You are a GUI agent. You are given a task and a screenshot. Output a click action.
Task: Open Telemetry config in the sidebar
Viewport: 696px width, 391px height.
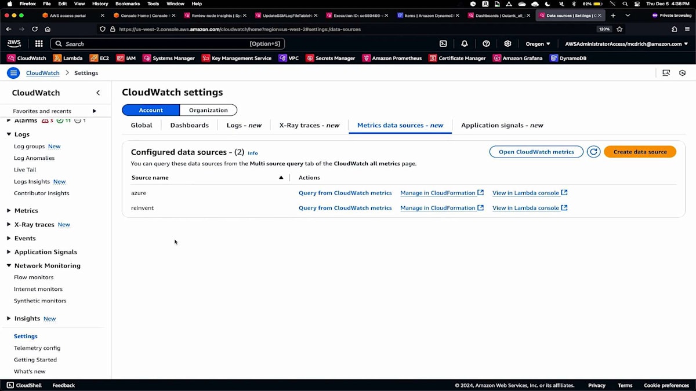tap(37, 348)
